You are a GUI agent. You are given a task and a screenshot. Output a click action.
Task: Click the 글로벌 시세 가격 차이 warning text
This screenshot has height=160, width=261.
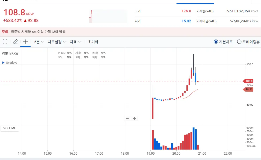click(x=38, y=32)
